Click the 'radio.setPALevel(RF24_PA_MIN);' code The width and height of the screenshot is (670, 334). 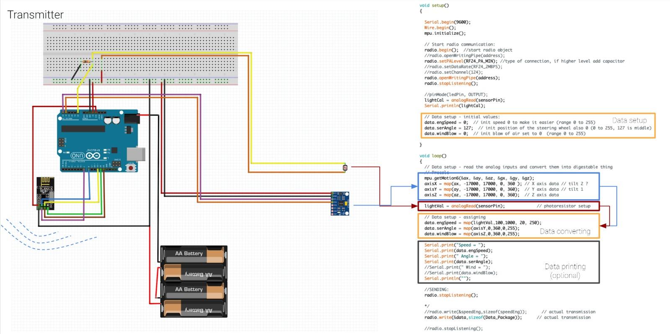[x=461, y=61]
